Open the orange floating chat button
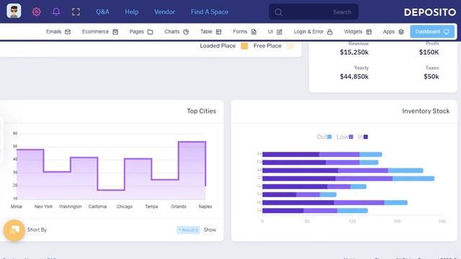 [x=14, y=230]
